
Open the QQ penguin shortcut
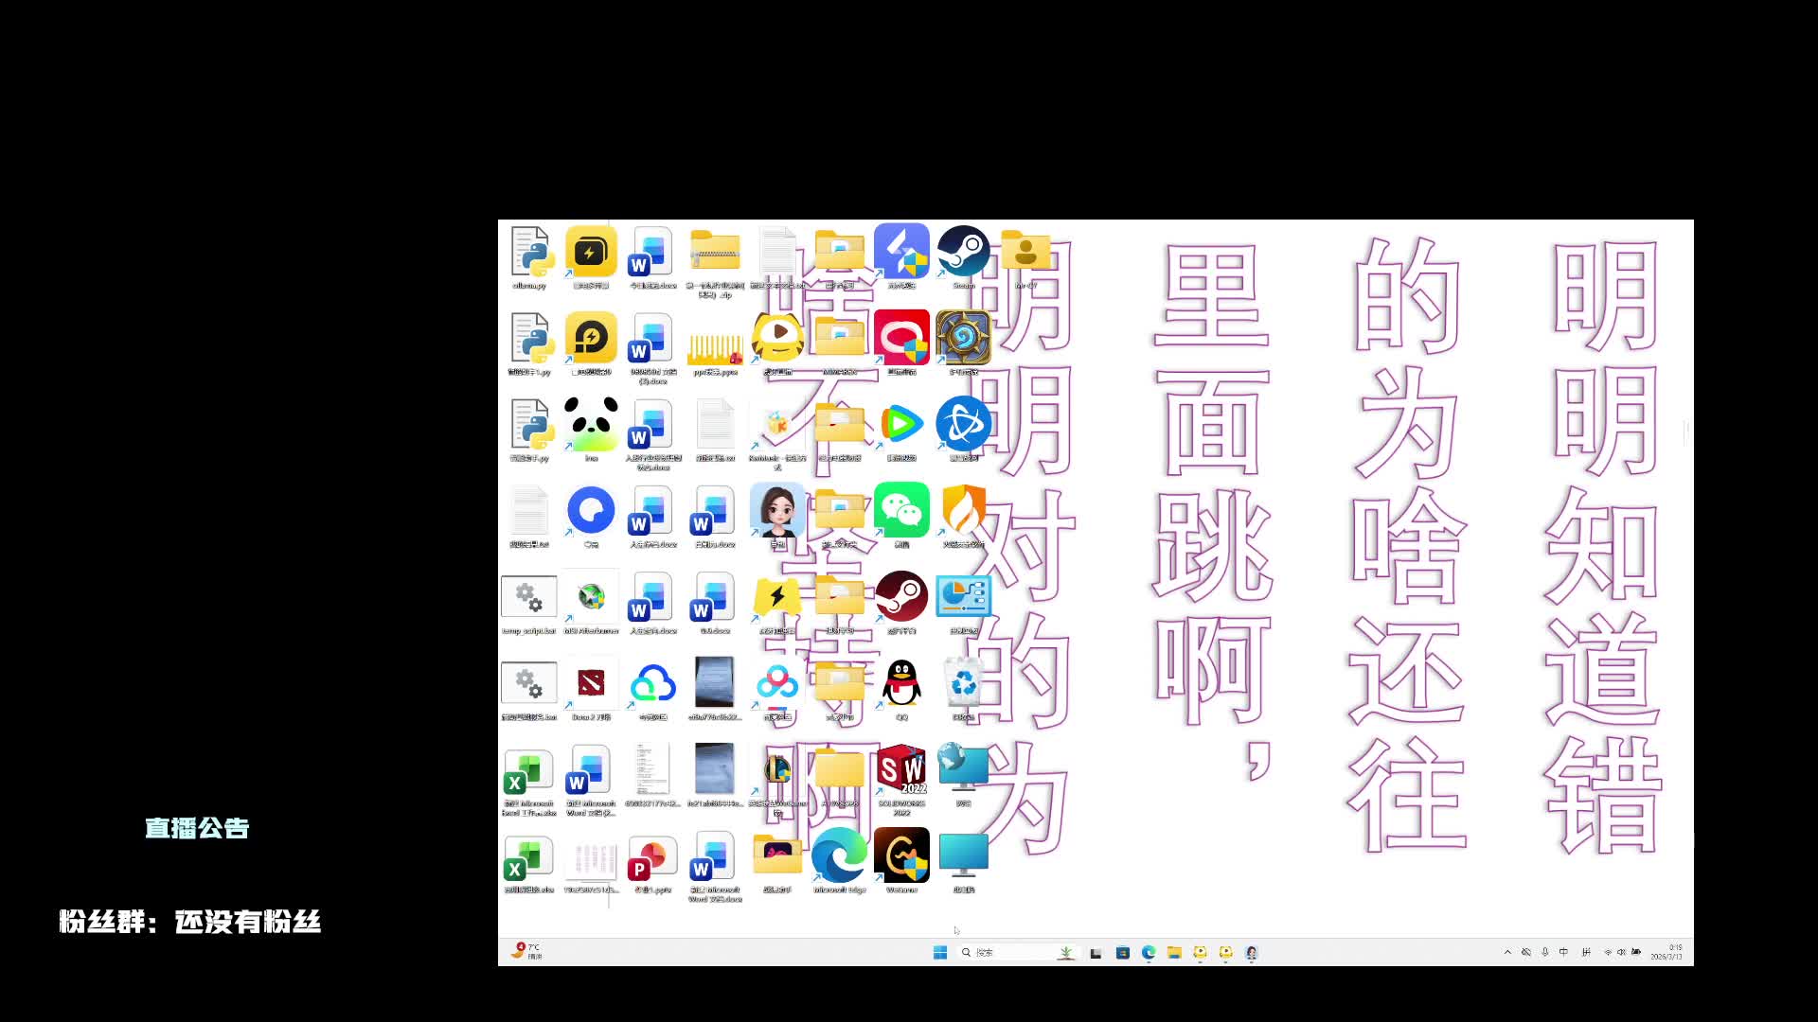pos(901,684)
